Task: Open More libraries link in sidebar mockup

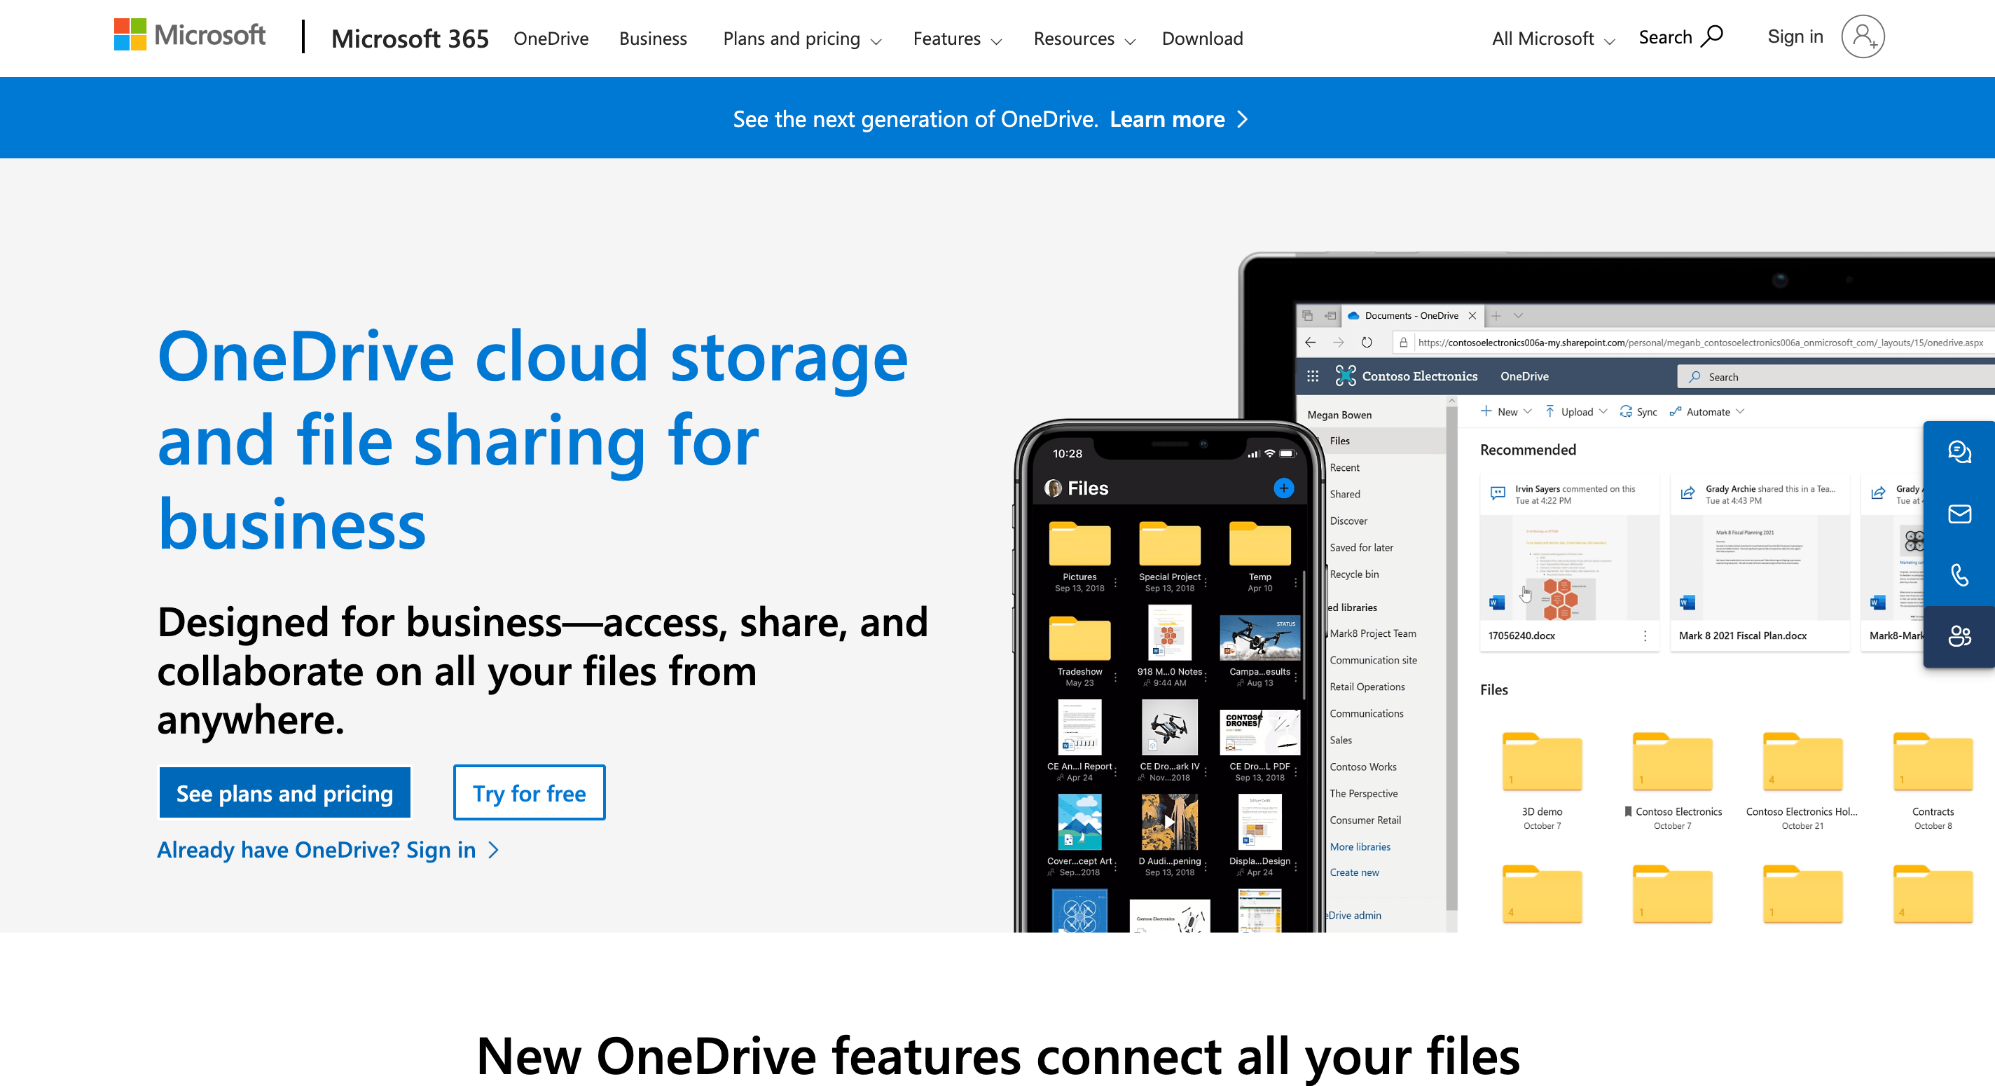Action: 1360,846
